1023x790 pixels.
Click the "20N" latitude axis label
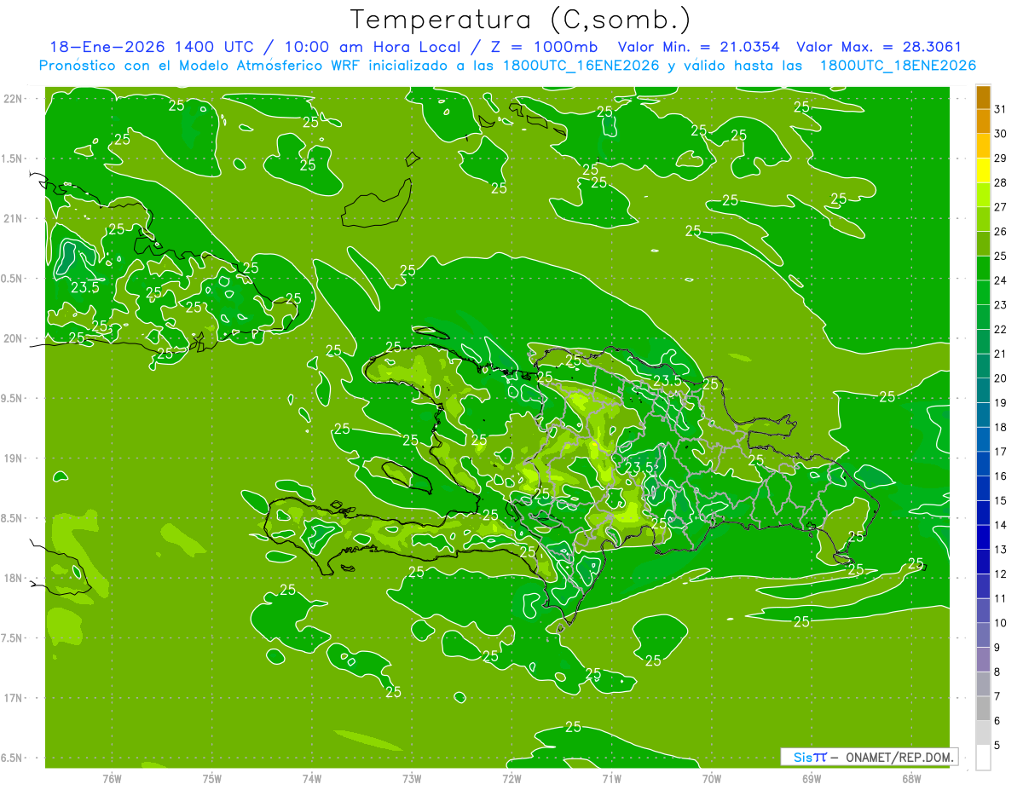pos(13,338)
